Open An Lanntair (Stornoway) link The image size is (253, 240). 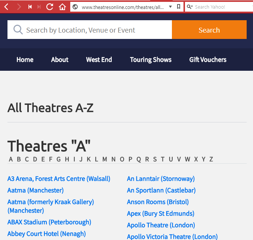coord(161,179)
